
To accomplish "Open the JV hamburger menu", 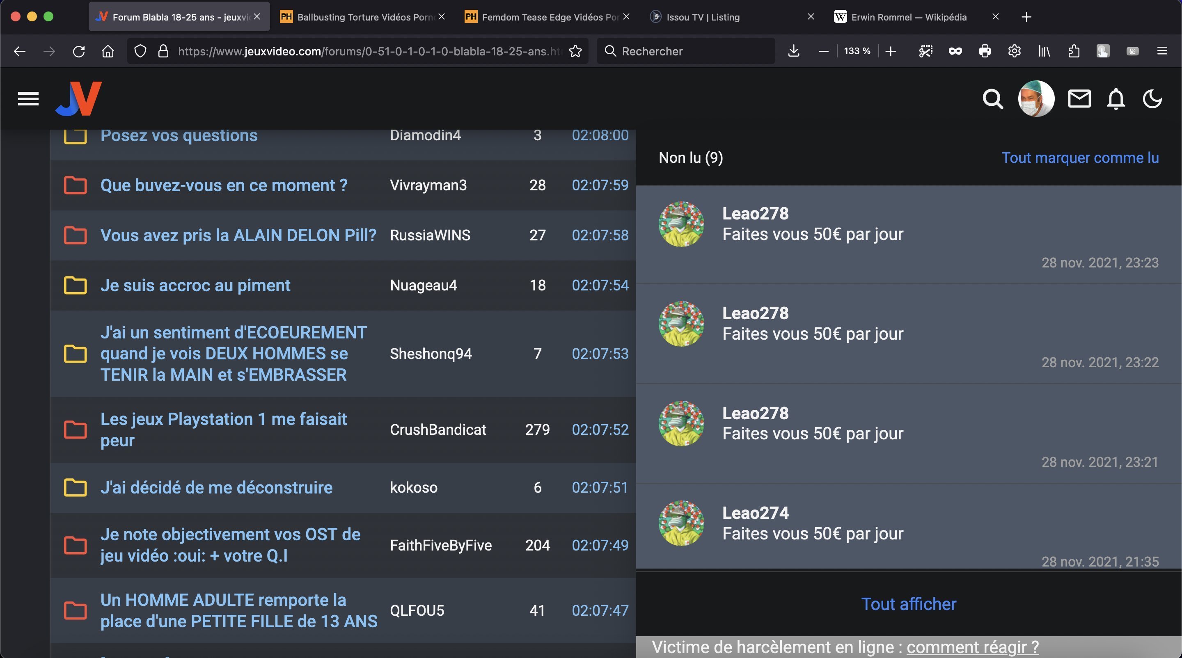I will coord(28,98).
